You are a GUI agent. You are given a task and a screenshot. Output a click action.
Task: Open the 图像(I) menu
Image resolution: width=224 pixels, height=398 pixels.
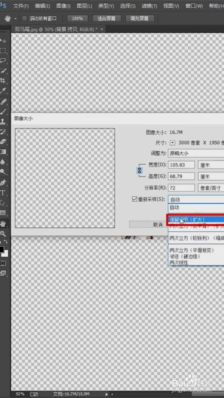tap(63, 6)
